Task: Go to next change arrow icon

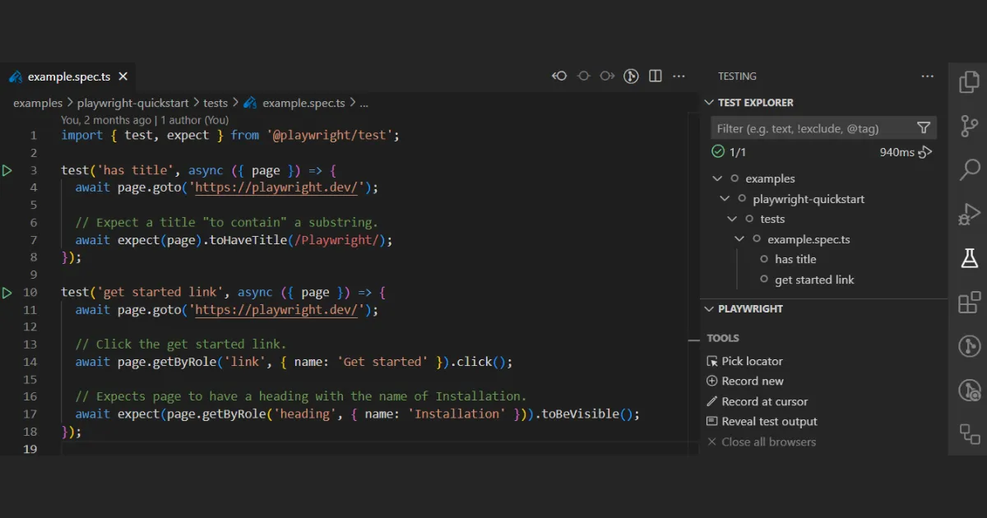Action: 607,76
